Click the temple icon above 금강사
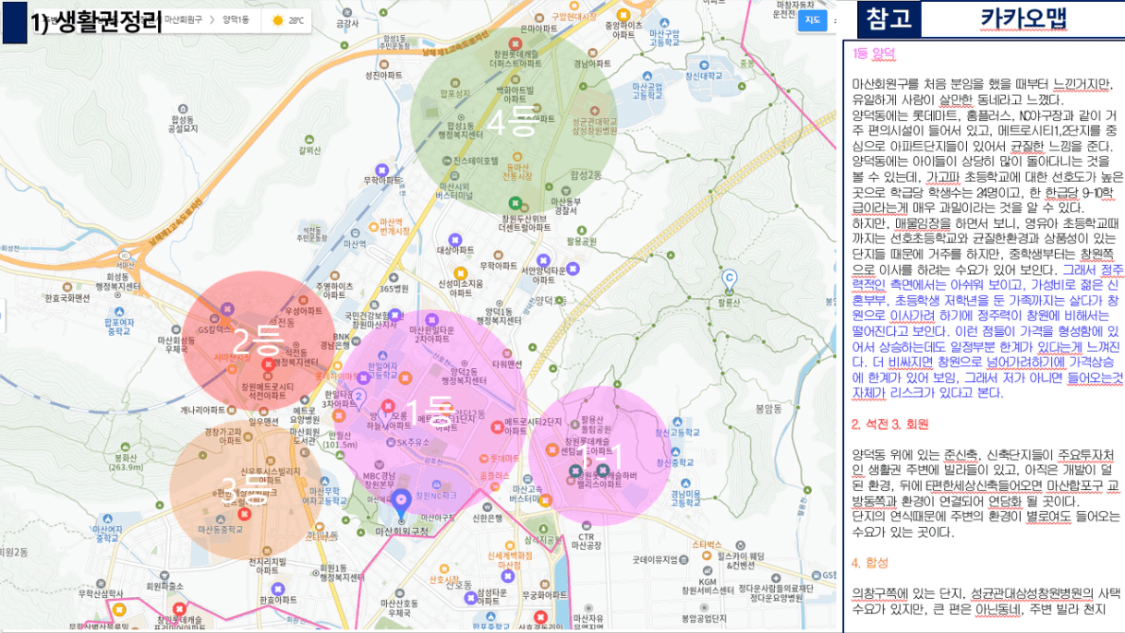This screenshot has height=633, width=1125. click(x=347, y=12)
